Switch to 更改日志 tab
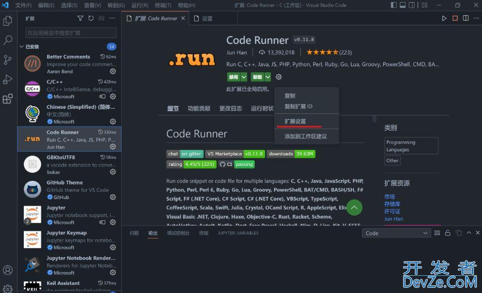 pyautogui.click(x=230, y=108)
